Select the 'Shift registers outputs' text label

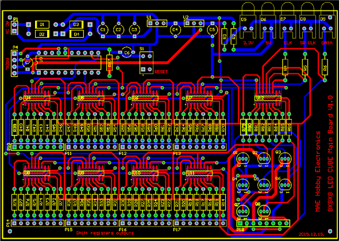tap(105, 233)
